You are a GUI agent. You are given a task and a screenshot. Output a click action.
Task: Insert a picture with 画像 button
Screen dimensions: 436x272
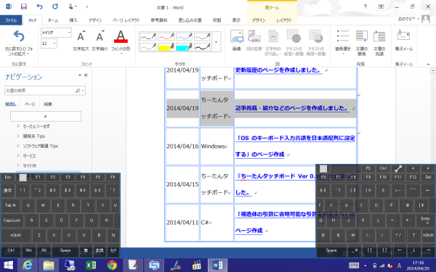pos(237,41)
